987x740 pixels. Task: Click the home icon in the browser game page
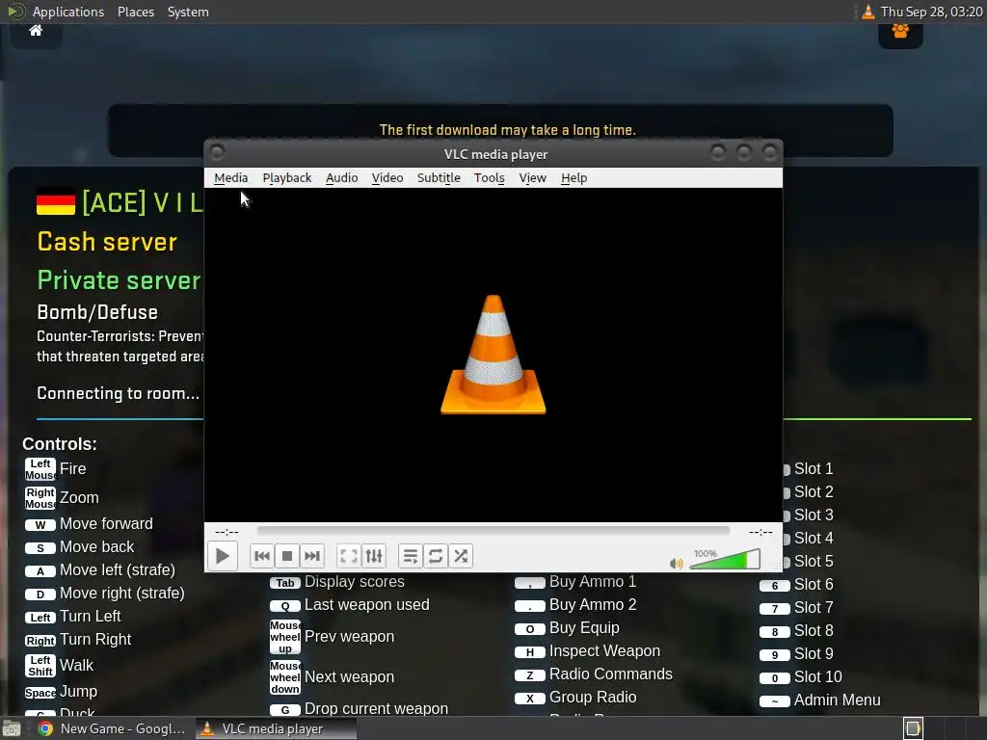click(36, 30)
